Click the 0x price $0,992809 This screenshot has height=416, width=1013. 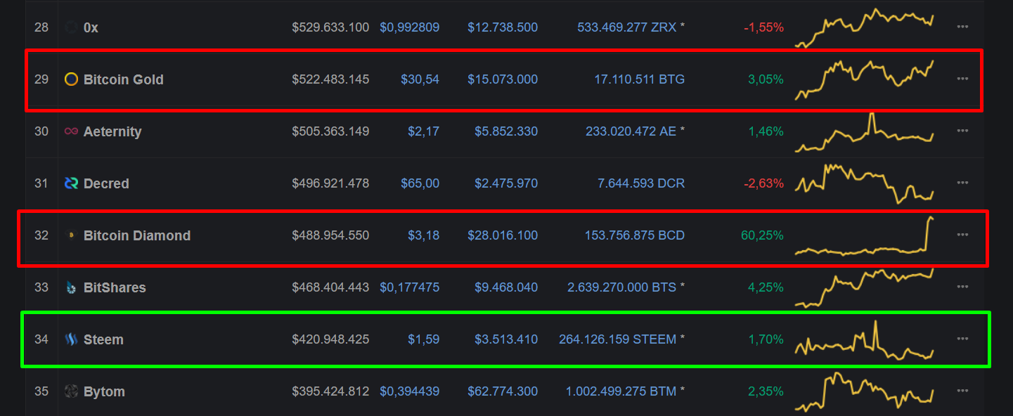(x=410, y=27)
